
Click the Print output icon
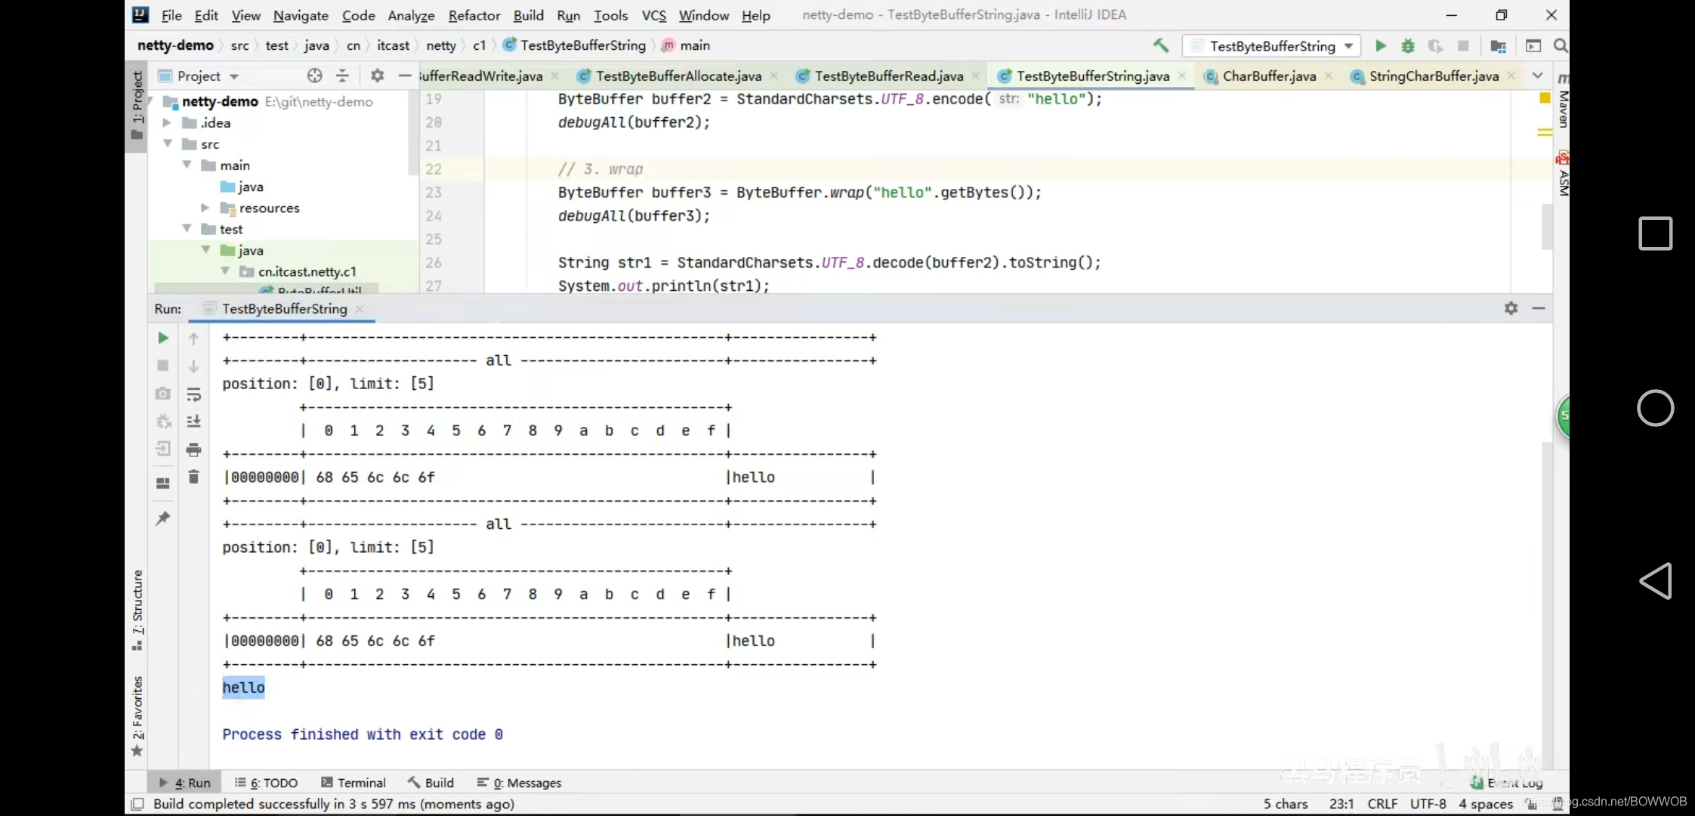[x=193, y=450]
